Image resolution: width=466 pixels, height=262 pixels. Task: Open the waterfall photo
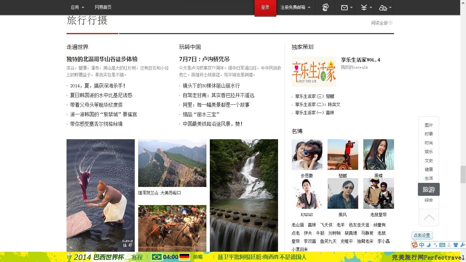point(244,195)
